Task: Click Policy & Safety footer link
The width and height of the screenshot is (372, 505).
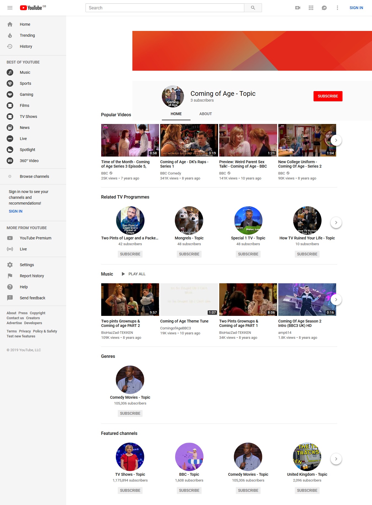Action: click(45, 331)
